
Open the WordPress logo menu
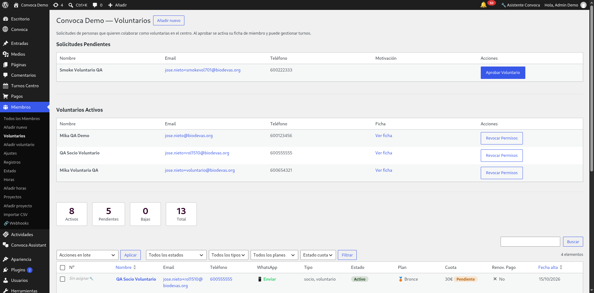[5, 5]
